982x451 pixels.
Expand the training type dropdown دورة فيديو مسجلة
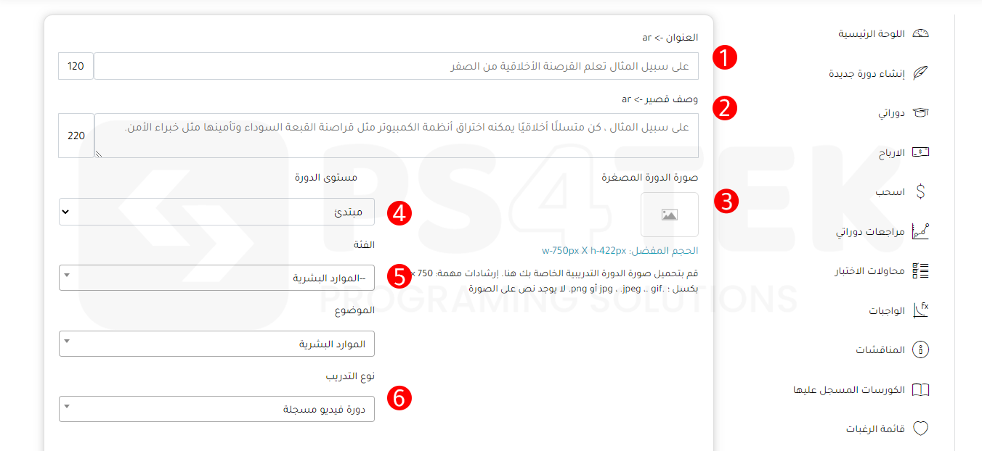(216, 409)
